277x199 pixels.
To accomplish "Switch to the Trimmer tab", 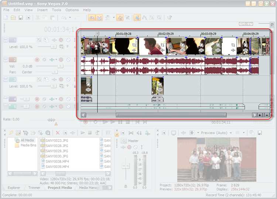I will click(x=34, y=188).
